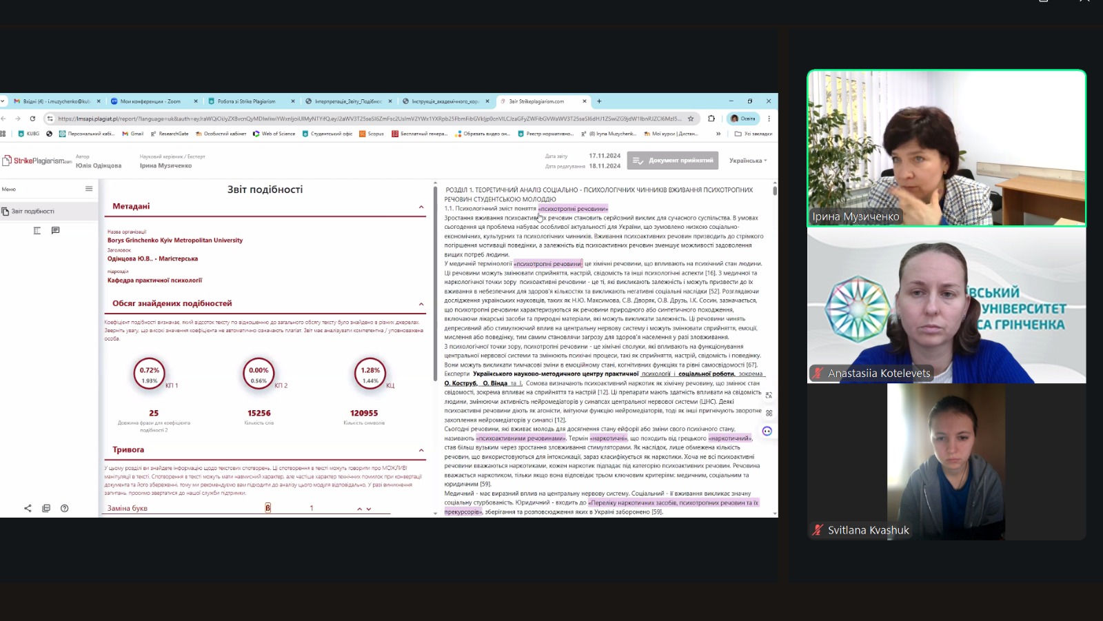Reload the page with the refresh icon

(32, 119)
